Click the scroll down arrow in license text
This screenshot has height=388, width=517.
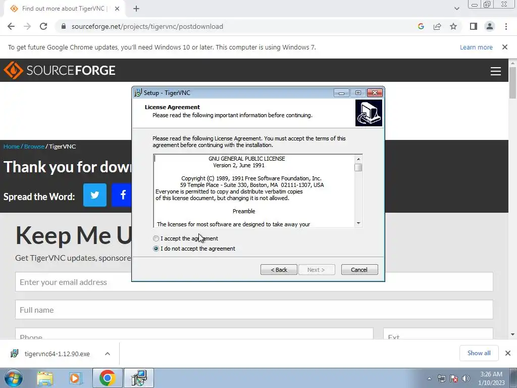(358, 223)
